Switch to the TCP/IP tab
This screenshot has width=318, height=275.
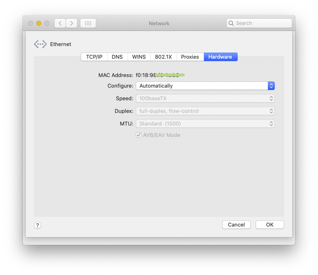94,57
